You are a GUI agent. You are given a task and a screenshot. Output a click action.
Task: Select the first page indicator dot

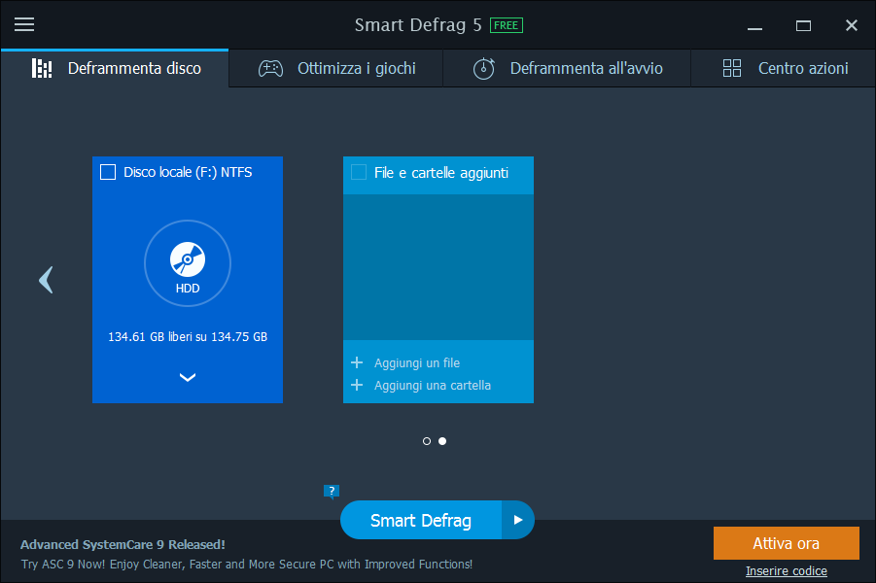[427, 441]
